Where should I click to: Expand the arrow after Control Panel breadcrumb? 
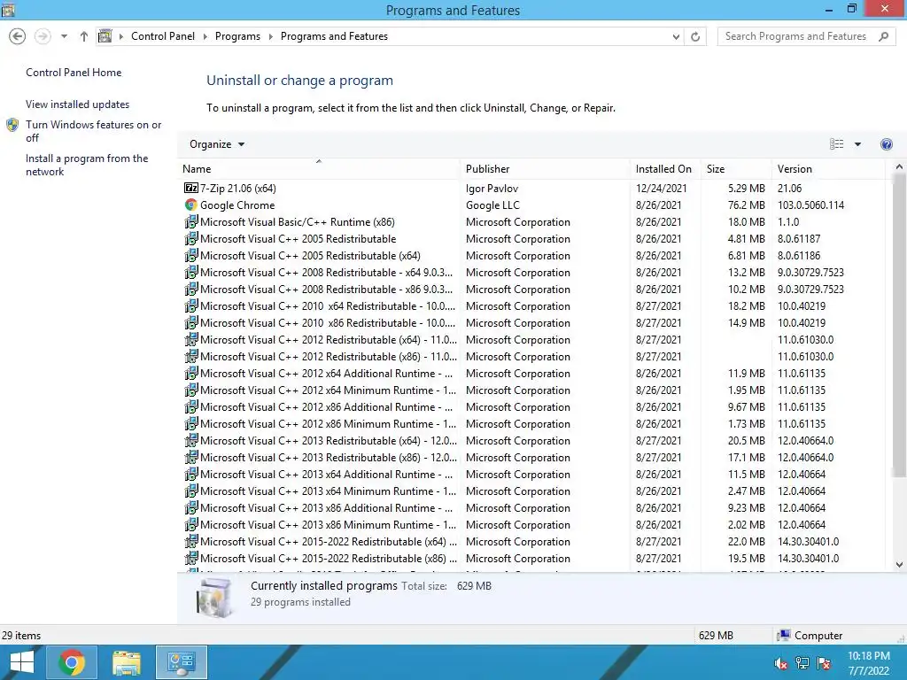point(205,36)
